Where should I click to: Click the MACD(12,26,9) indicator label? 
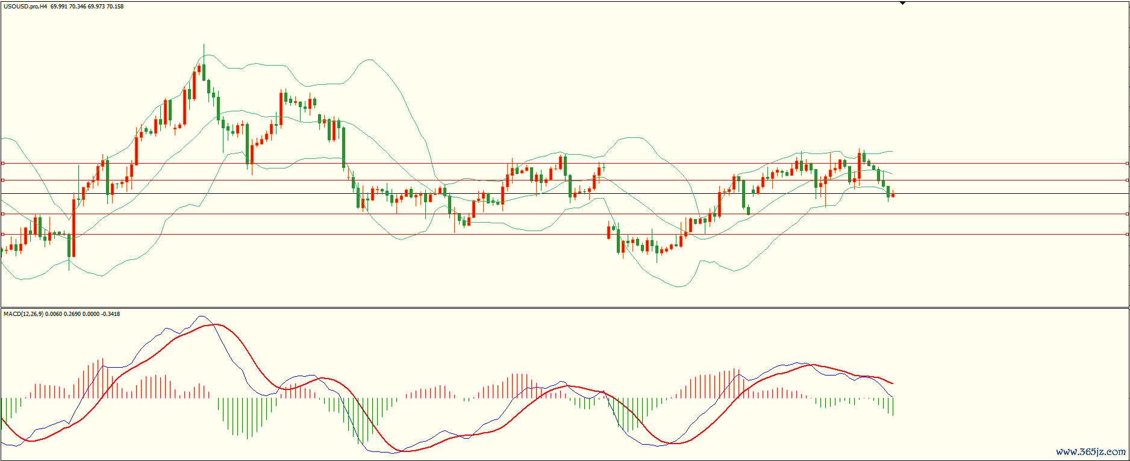click(23, 314)
